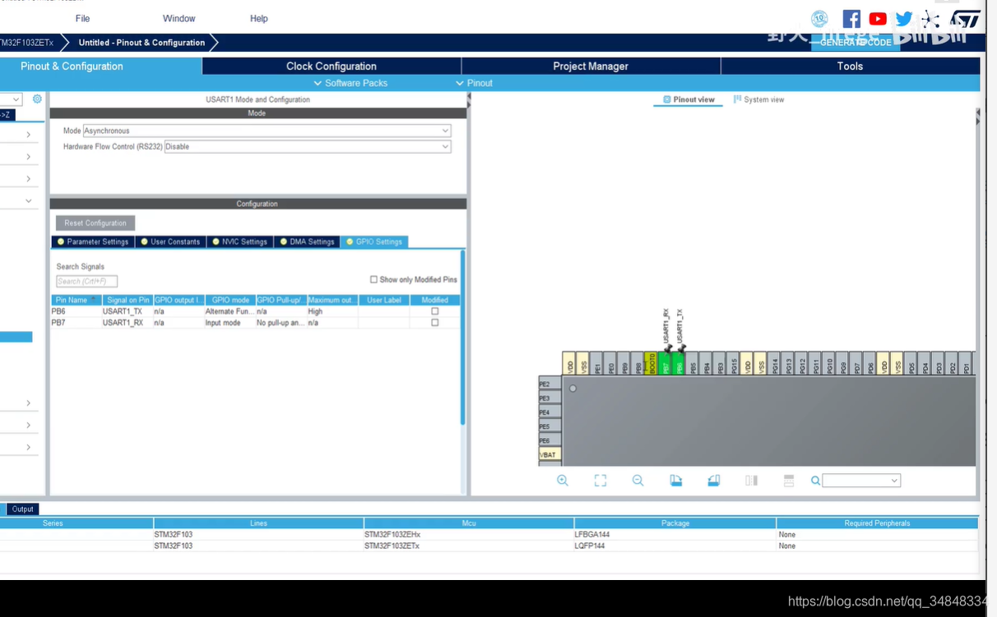
Task: Select the green PB7 pin on the chip
Action: (x=665, y=364)
